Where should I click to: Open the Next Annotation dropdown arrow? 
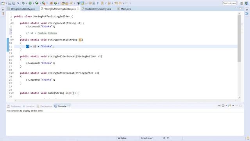coord(105,3)
